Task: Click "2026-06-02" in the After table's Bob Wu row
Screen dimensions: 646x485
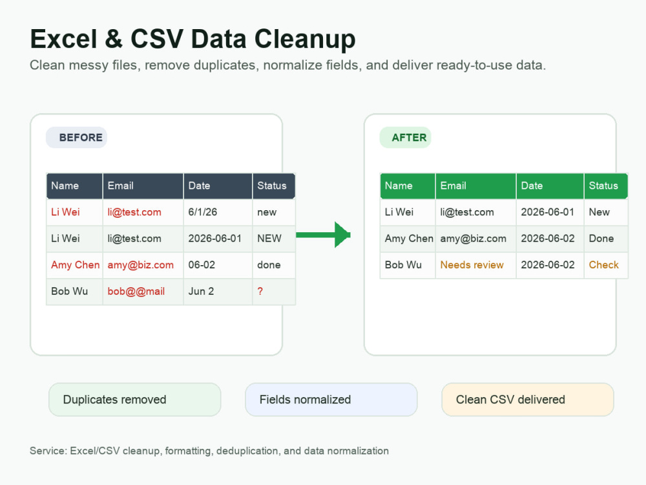Action: click(x=550, y=265)
